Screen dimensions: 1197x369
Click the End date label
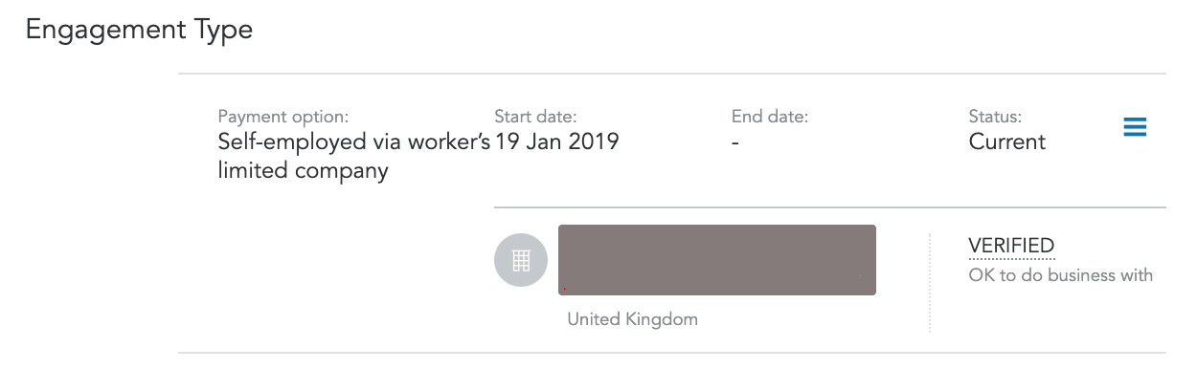770,118
